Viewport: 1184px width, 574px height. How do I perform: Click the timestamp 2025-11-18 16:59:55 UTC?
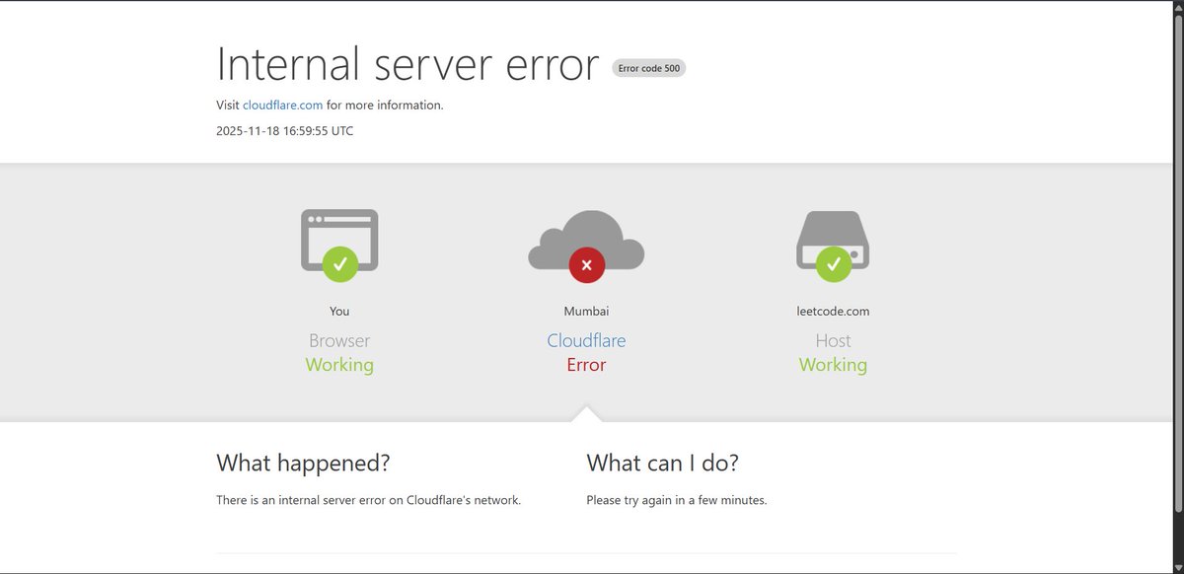[x=285, y=130]
